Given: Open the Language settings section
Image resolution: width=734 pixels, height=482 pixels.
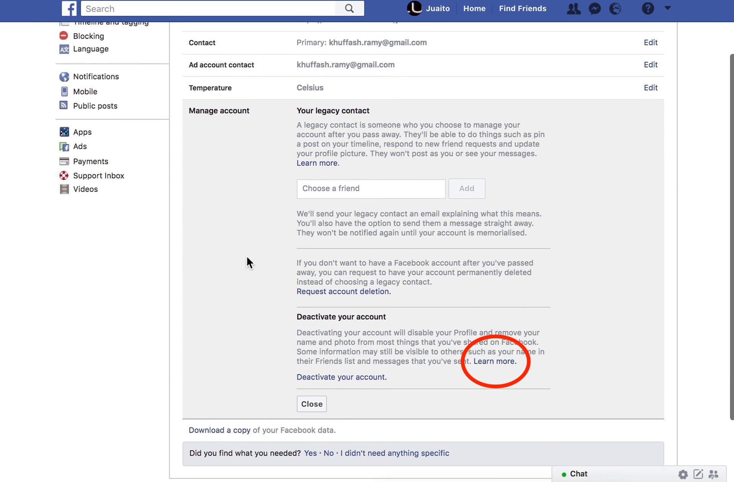Looking at the screenshot, I should click(91, 49).
